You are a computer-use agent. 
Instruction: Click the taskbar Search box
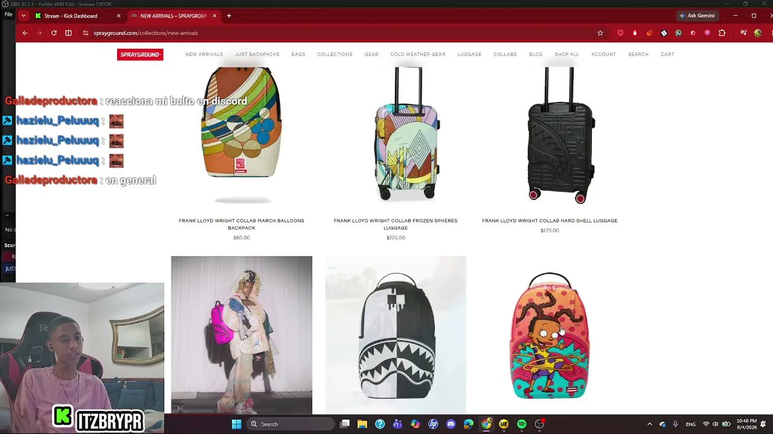pos(290,424)
